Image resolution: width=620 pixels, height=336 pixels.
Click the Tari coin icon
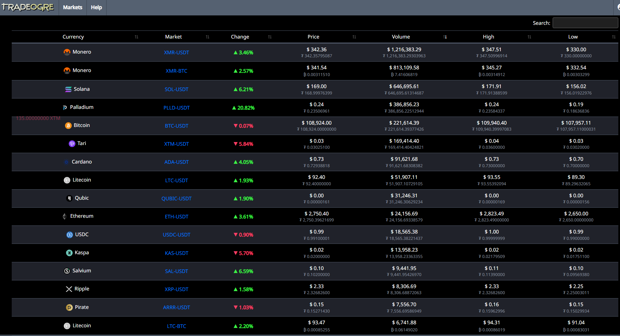72,144
